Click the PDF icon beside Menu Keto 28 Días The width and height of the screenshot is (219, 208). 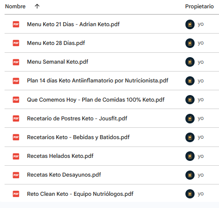[x=16, y=43]
